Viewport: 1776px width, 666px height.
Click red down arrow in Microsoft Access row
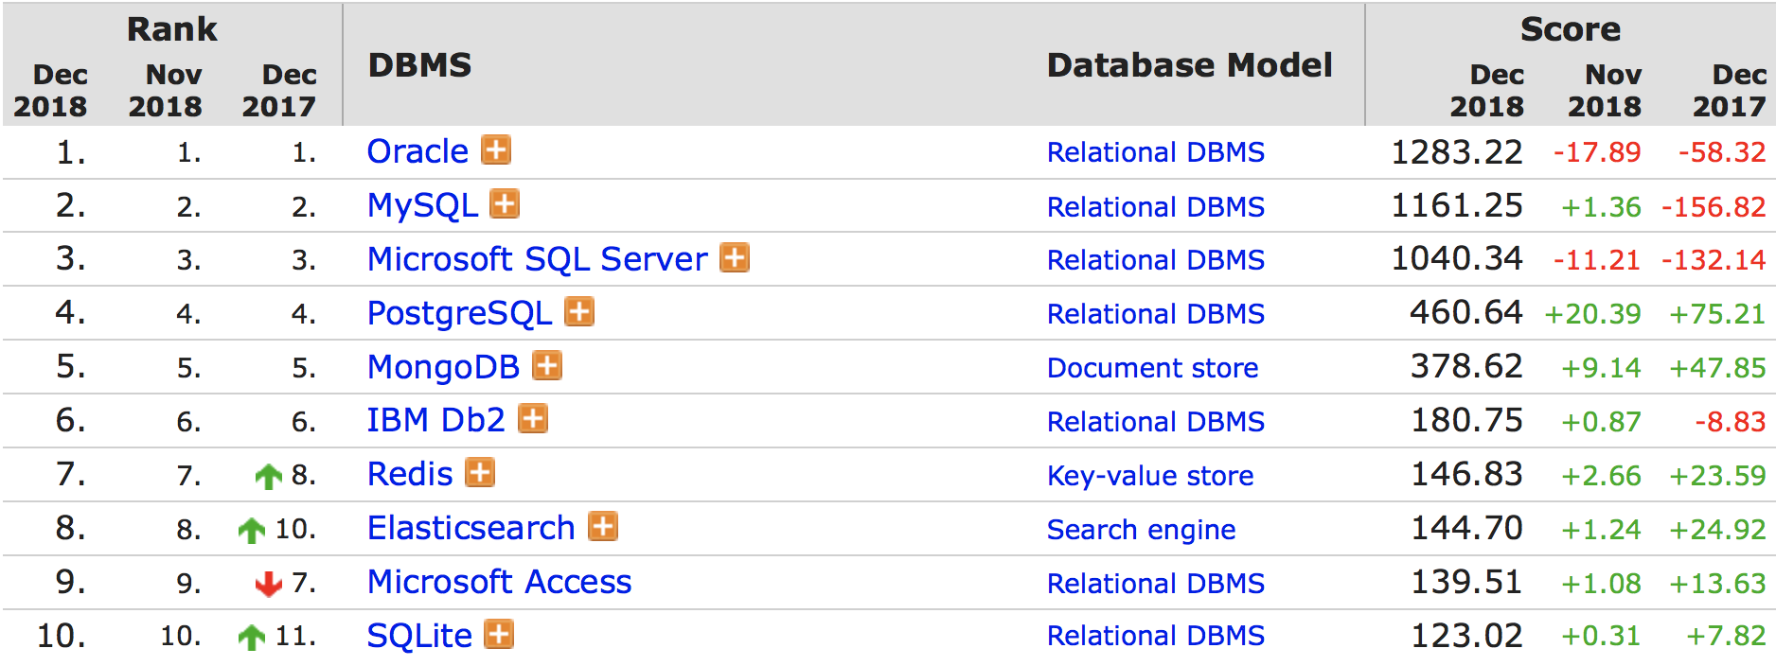point(269,584)
